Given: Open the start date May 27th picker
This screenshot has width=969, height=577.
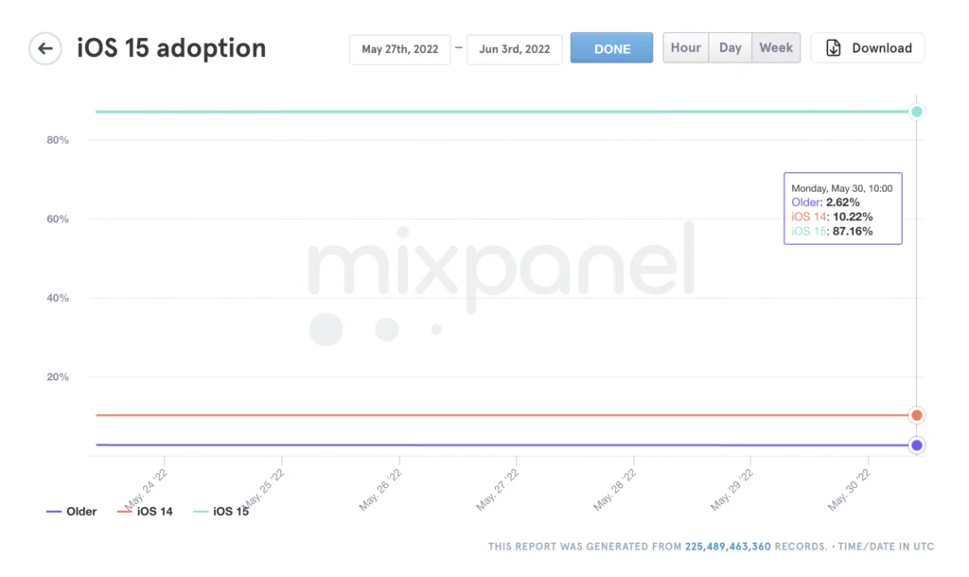Looking at the screenshot, I should coord(399,49).
